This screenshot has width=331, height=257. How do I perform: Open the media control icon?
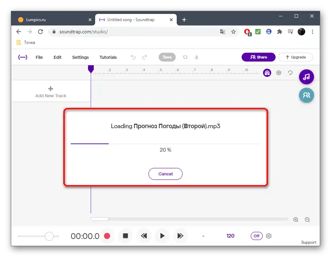pos(291,32)
